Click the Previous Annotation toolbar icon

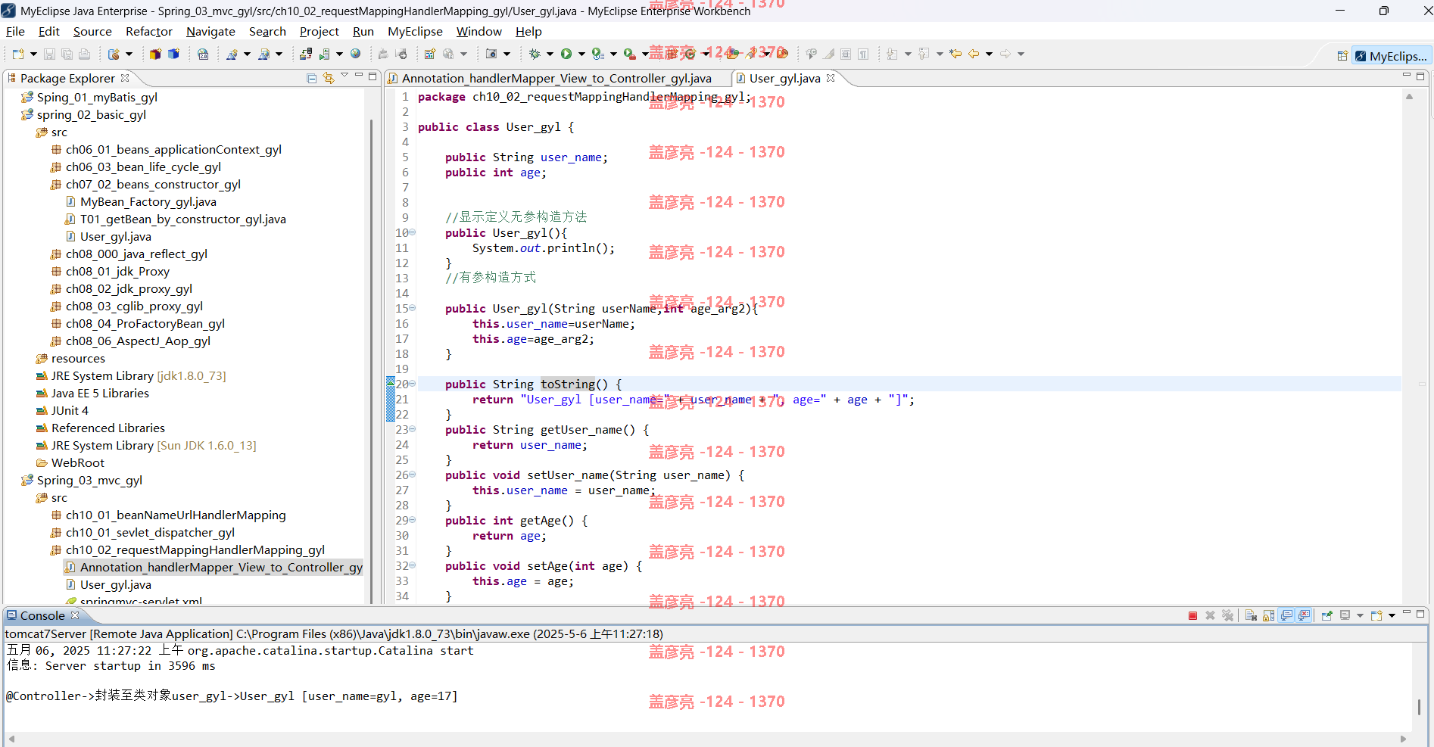point(924,54)
